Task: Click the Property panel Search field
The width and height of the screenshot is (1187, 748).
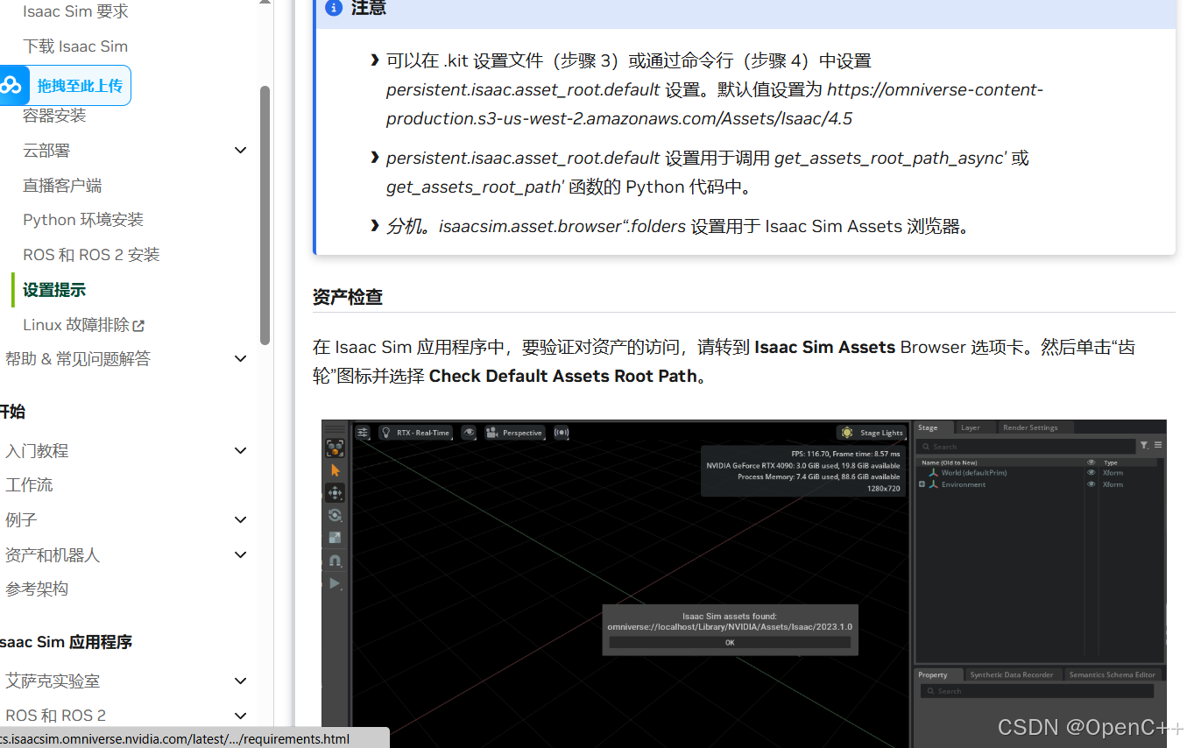Action: click(x=1037, y=691)
